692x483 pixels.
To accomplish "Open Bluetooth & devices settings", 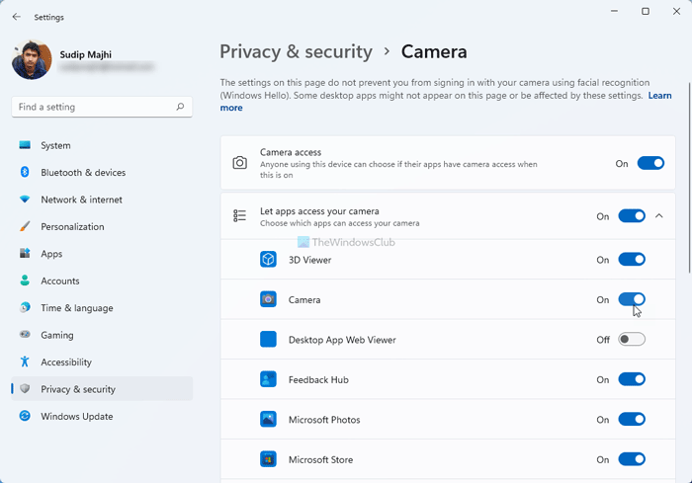I will (83, 173).
